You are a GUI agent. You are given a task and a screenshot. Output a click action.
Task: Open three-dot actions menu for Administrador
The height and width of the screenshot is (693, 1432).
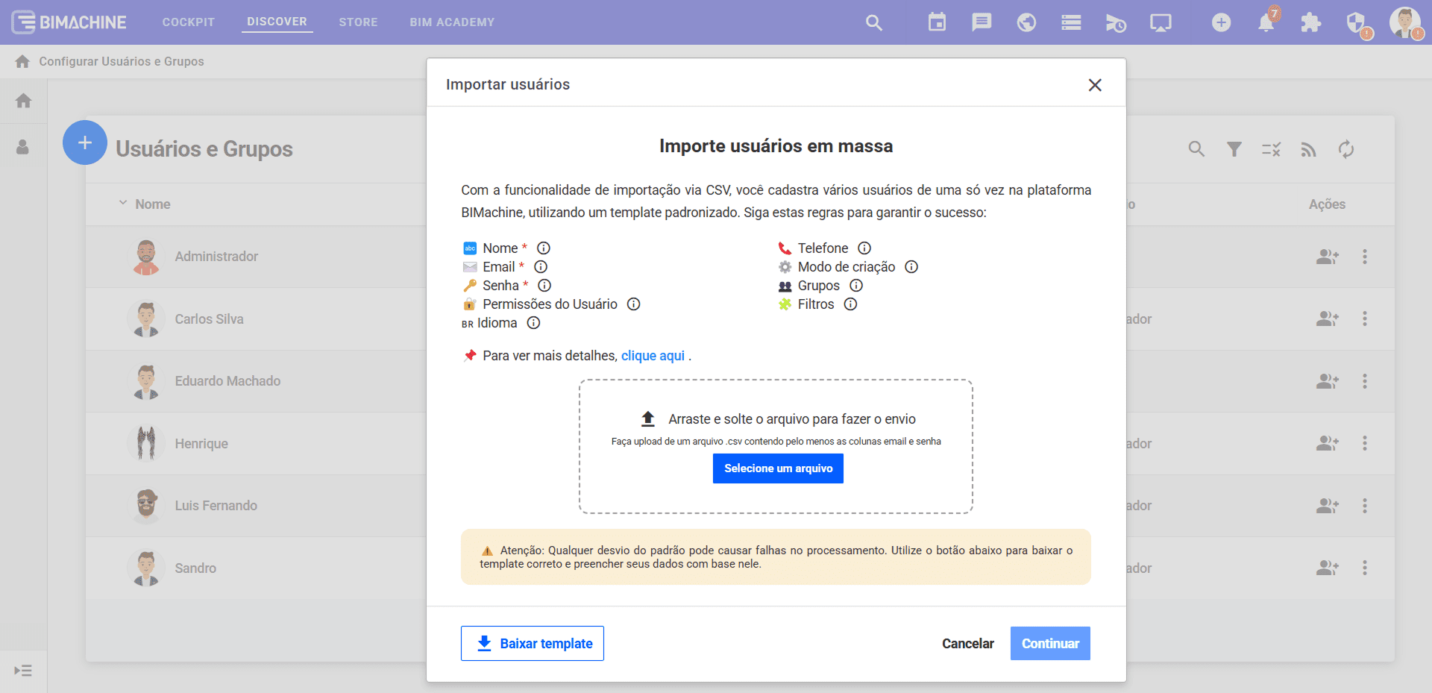pyautogui.click(x=1365, y=257)
